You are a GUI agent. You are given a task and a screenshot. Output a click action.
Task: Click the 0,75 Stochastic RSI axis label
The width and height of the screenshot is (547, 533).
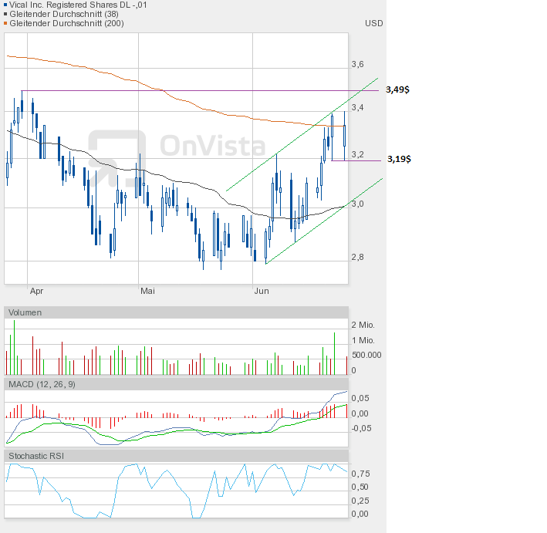360,474
